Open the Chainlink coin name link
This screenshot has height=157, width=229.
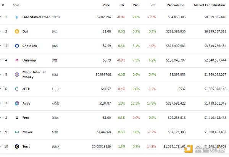pyautogui.click(x=32, y=46)
